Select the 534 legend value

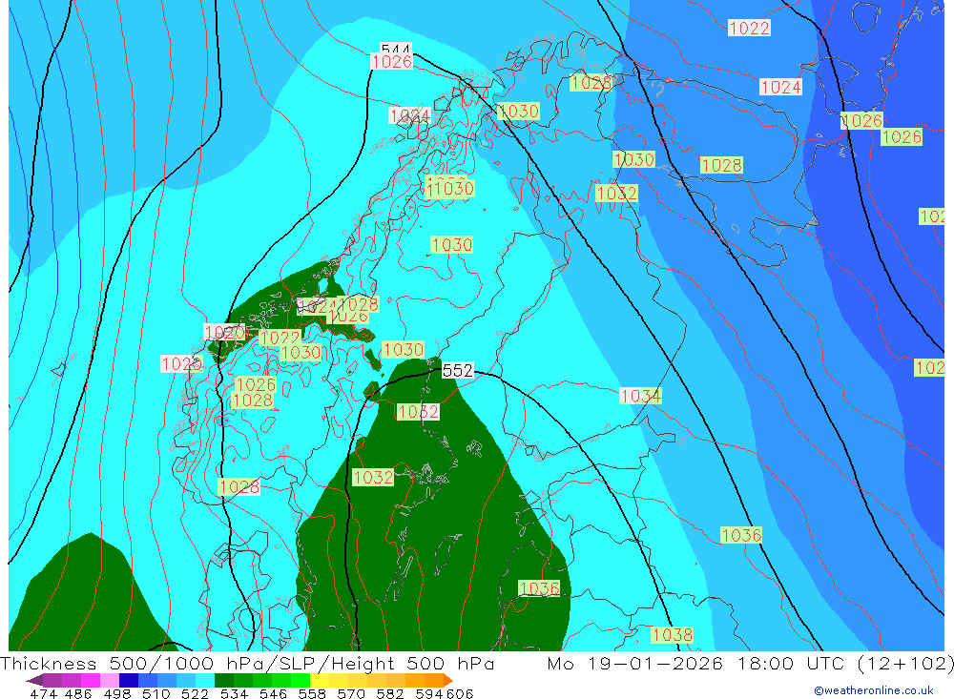(x=234, y=693)
